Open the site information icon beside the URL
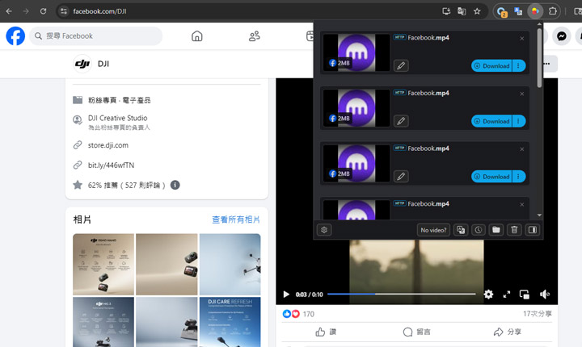Image resolution: width=582 pixels, height=347 pixels. 64,11
